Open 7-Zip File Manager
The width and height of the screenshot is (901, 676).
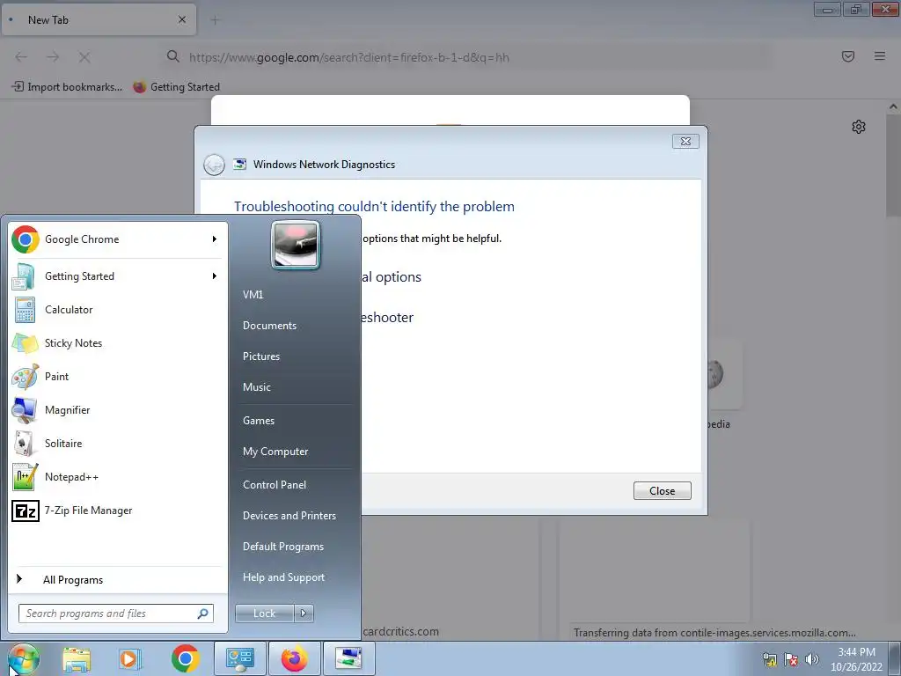[x=118, y=511]
